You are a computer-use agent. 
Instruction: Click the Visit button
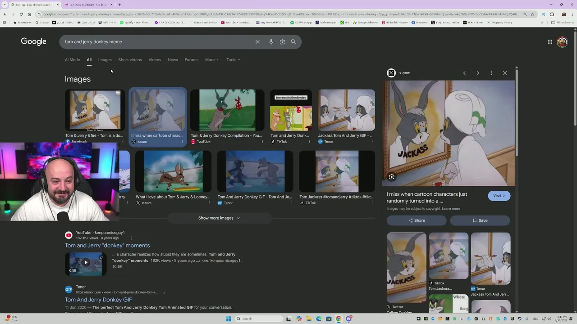point(499,196)
